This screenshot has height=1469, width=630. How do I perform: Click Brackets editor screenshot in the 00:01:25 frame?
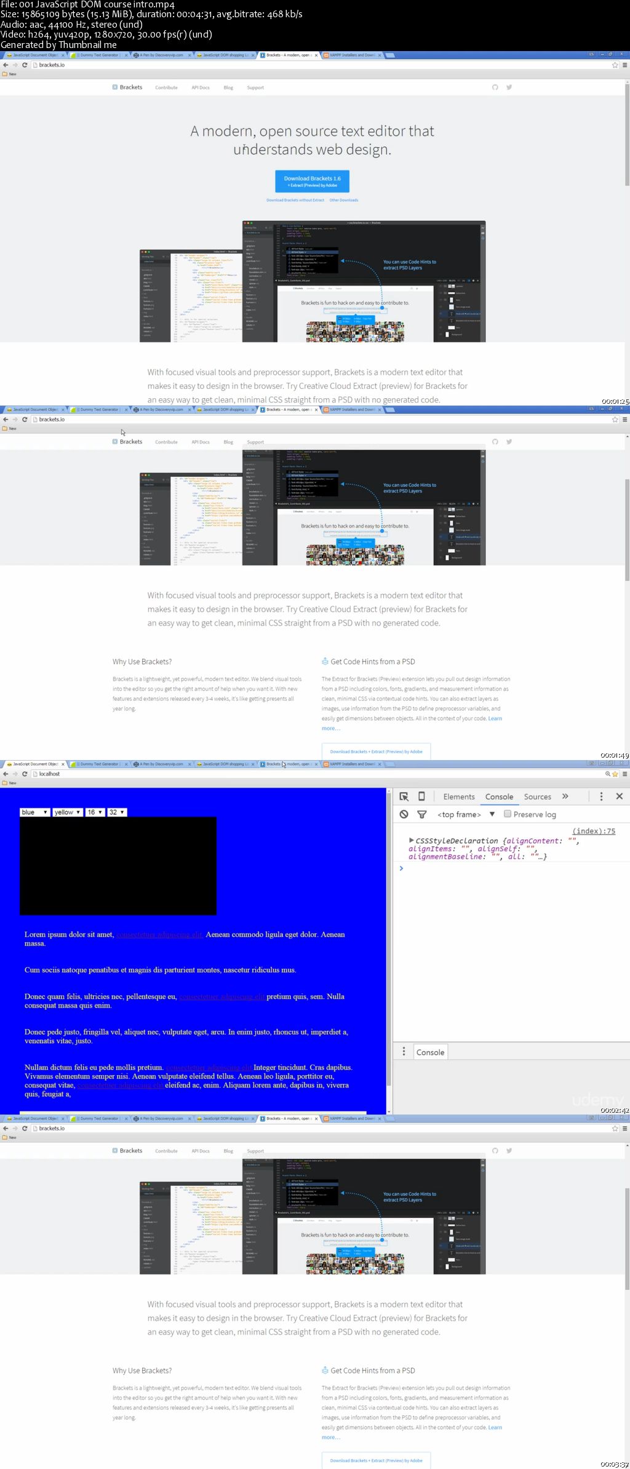click(x=313, y=281)
